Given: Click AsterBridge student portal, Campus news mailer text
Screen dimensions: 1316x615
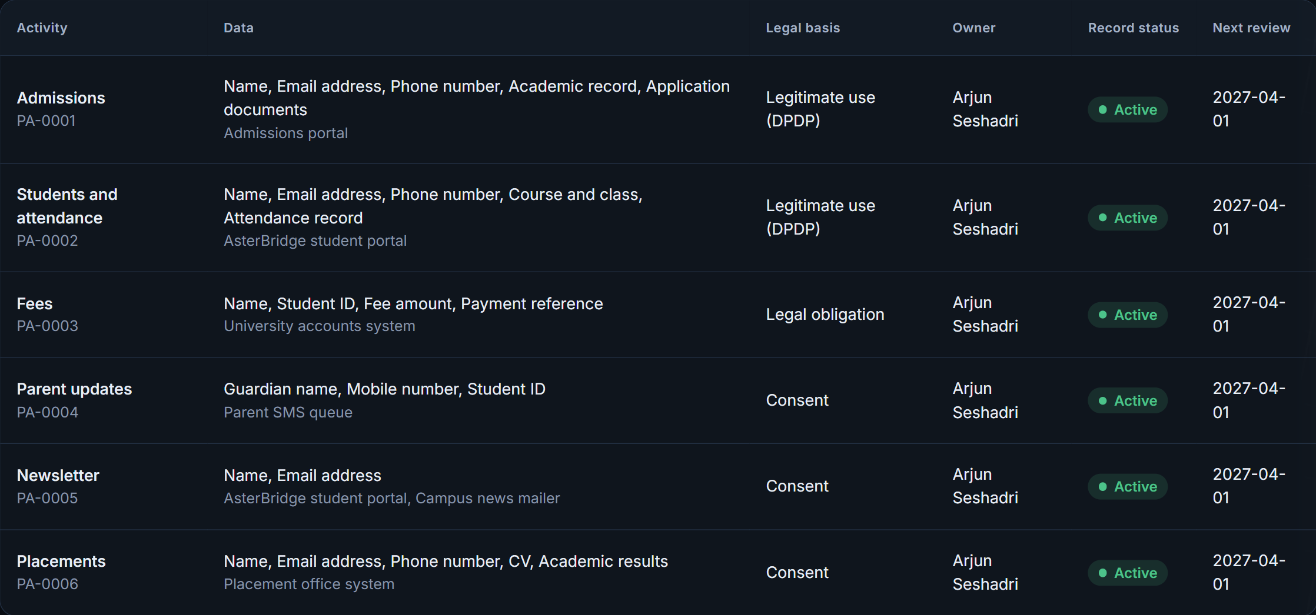Looking at the screenshot, I should [391, 498].
